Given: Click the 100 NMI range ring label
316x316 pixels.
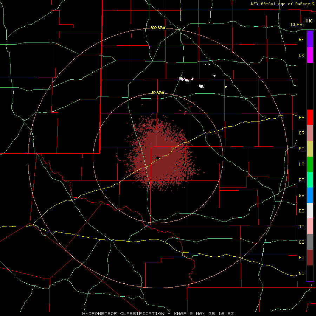Looking at the screenshot, I should pos(158,28).
